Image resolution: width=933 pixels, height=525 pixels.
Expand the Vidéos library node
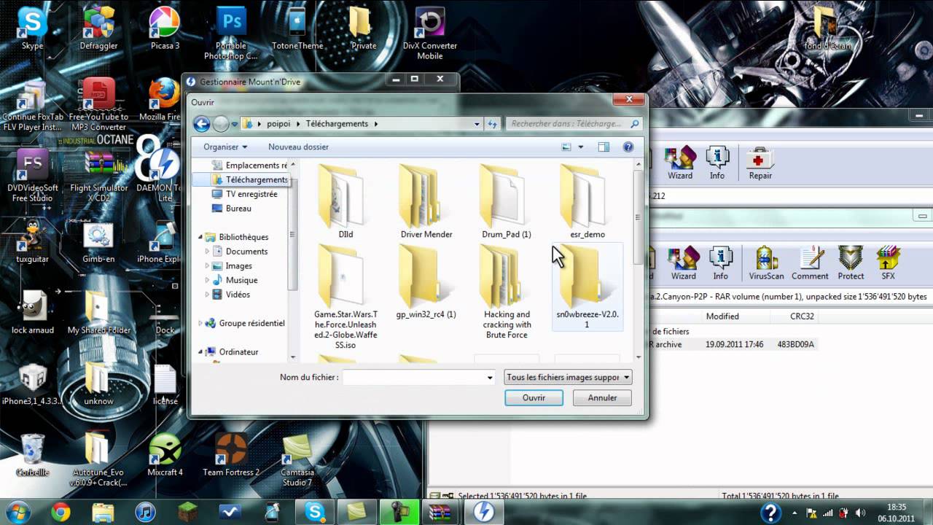(207, 295)
